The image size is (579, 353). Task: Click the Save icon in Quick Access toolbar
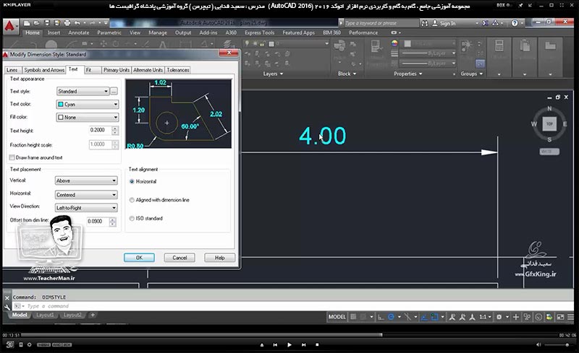click(x=47, y=23)
